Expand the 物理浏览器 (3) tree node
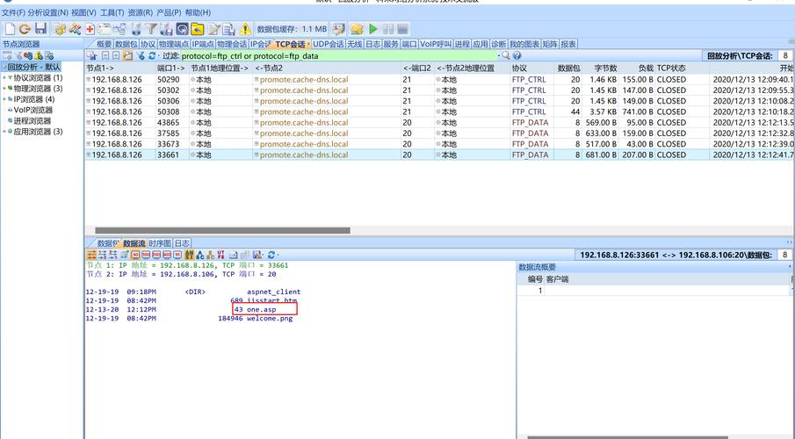 click(4, 89)
